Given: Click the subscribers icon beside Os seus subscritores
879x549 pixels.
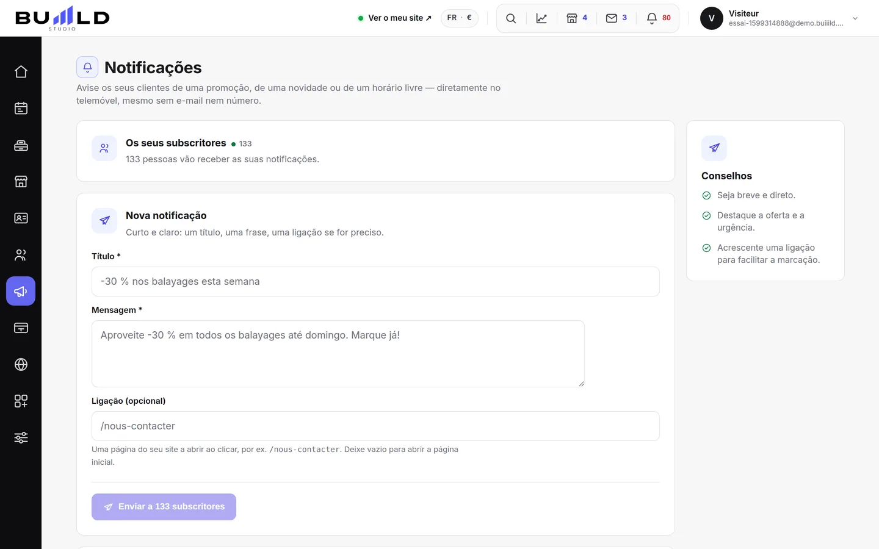Looking at the screenshot, I should 104,148.
